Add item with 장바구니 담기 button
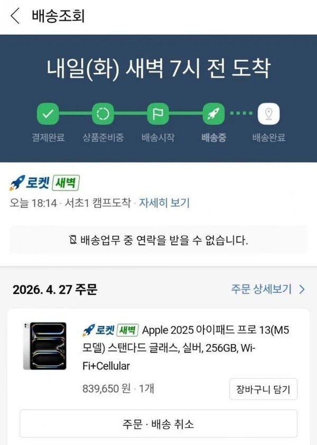 click(263, 389)
